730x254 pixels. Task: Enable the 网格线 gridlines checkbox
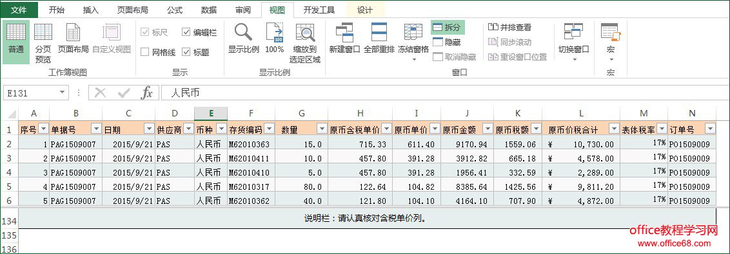point(145,53)
